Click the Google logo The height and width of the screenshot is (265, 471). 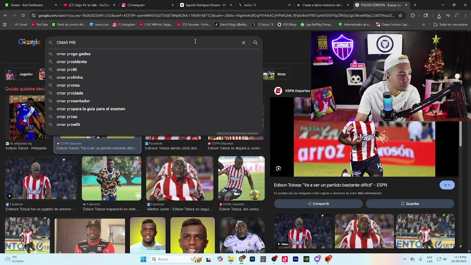click(29, 42)
